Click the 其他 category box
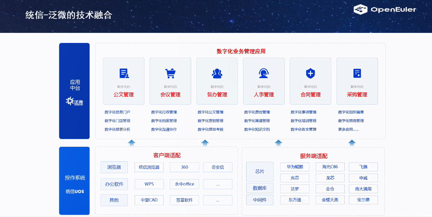The image size is (432, 217). tap(114, 200)
